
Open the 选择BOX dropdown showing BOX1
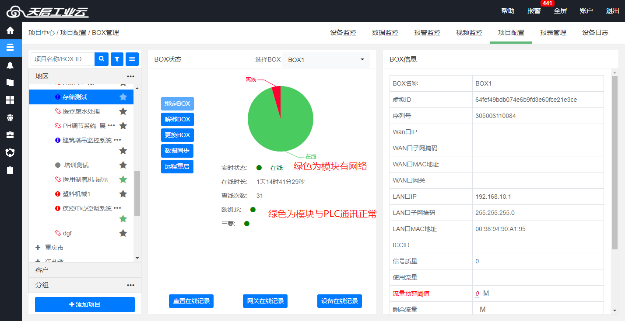pyautogui.click(x=326, y=60)
